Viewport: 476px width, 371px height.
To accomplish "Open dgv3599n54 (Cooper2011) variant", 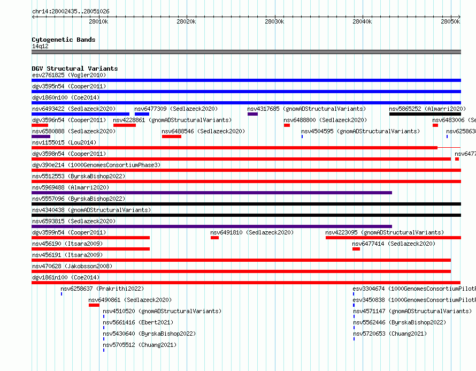I will [69, 232].
